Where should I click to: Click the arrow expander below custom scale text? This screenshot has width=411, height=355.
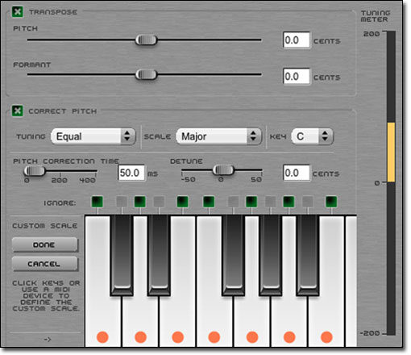click(x=47, y=340)
